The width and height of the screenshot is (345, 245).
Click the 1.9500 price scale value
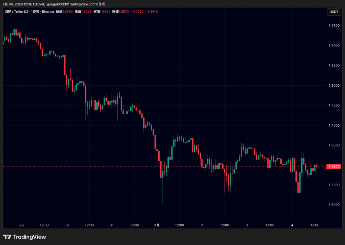pyautogui.click(x=334, y=26)
